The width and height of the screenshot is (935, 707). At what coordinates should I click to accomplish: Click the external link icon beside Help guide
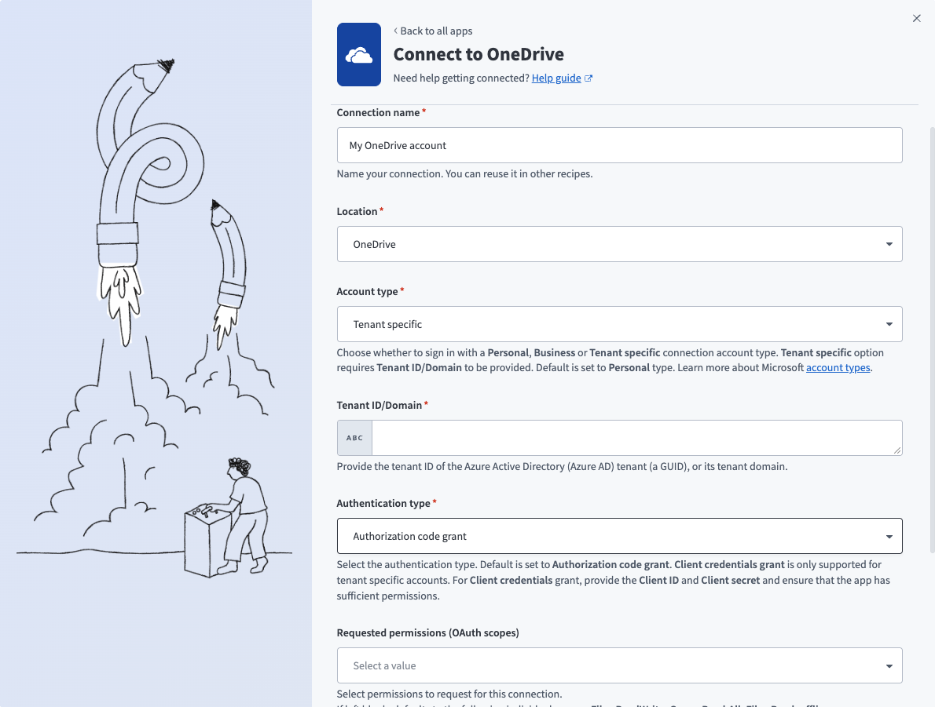coord(588,78)
